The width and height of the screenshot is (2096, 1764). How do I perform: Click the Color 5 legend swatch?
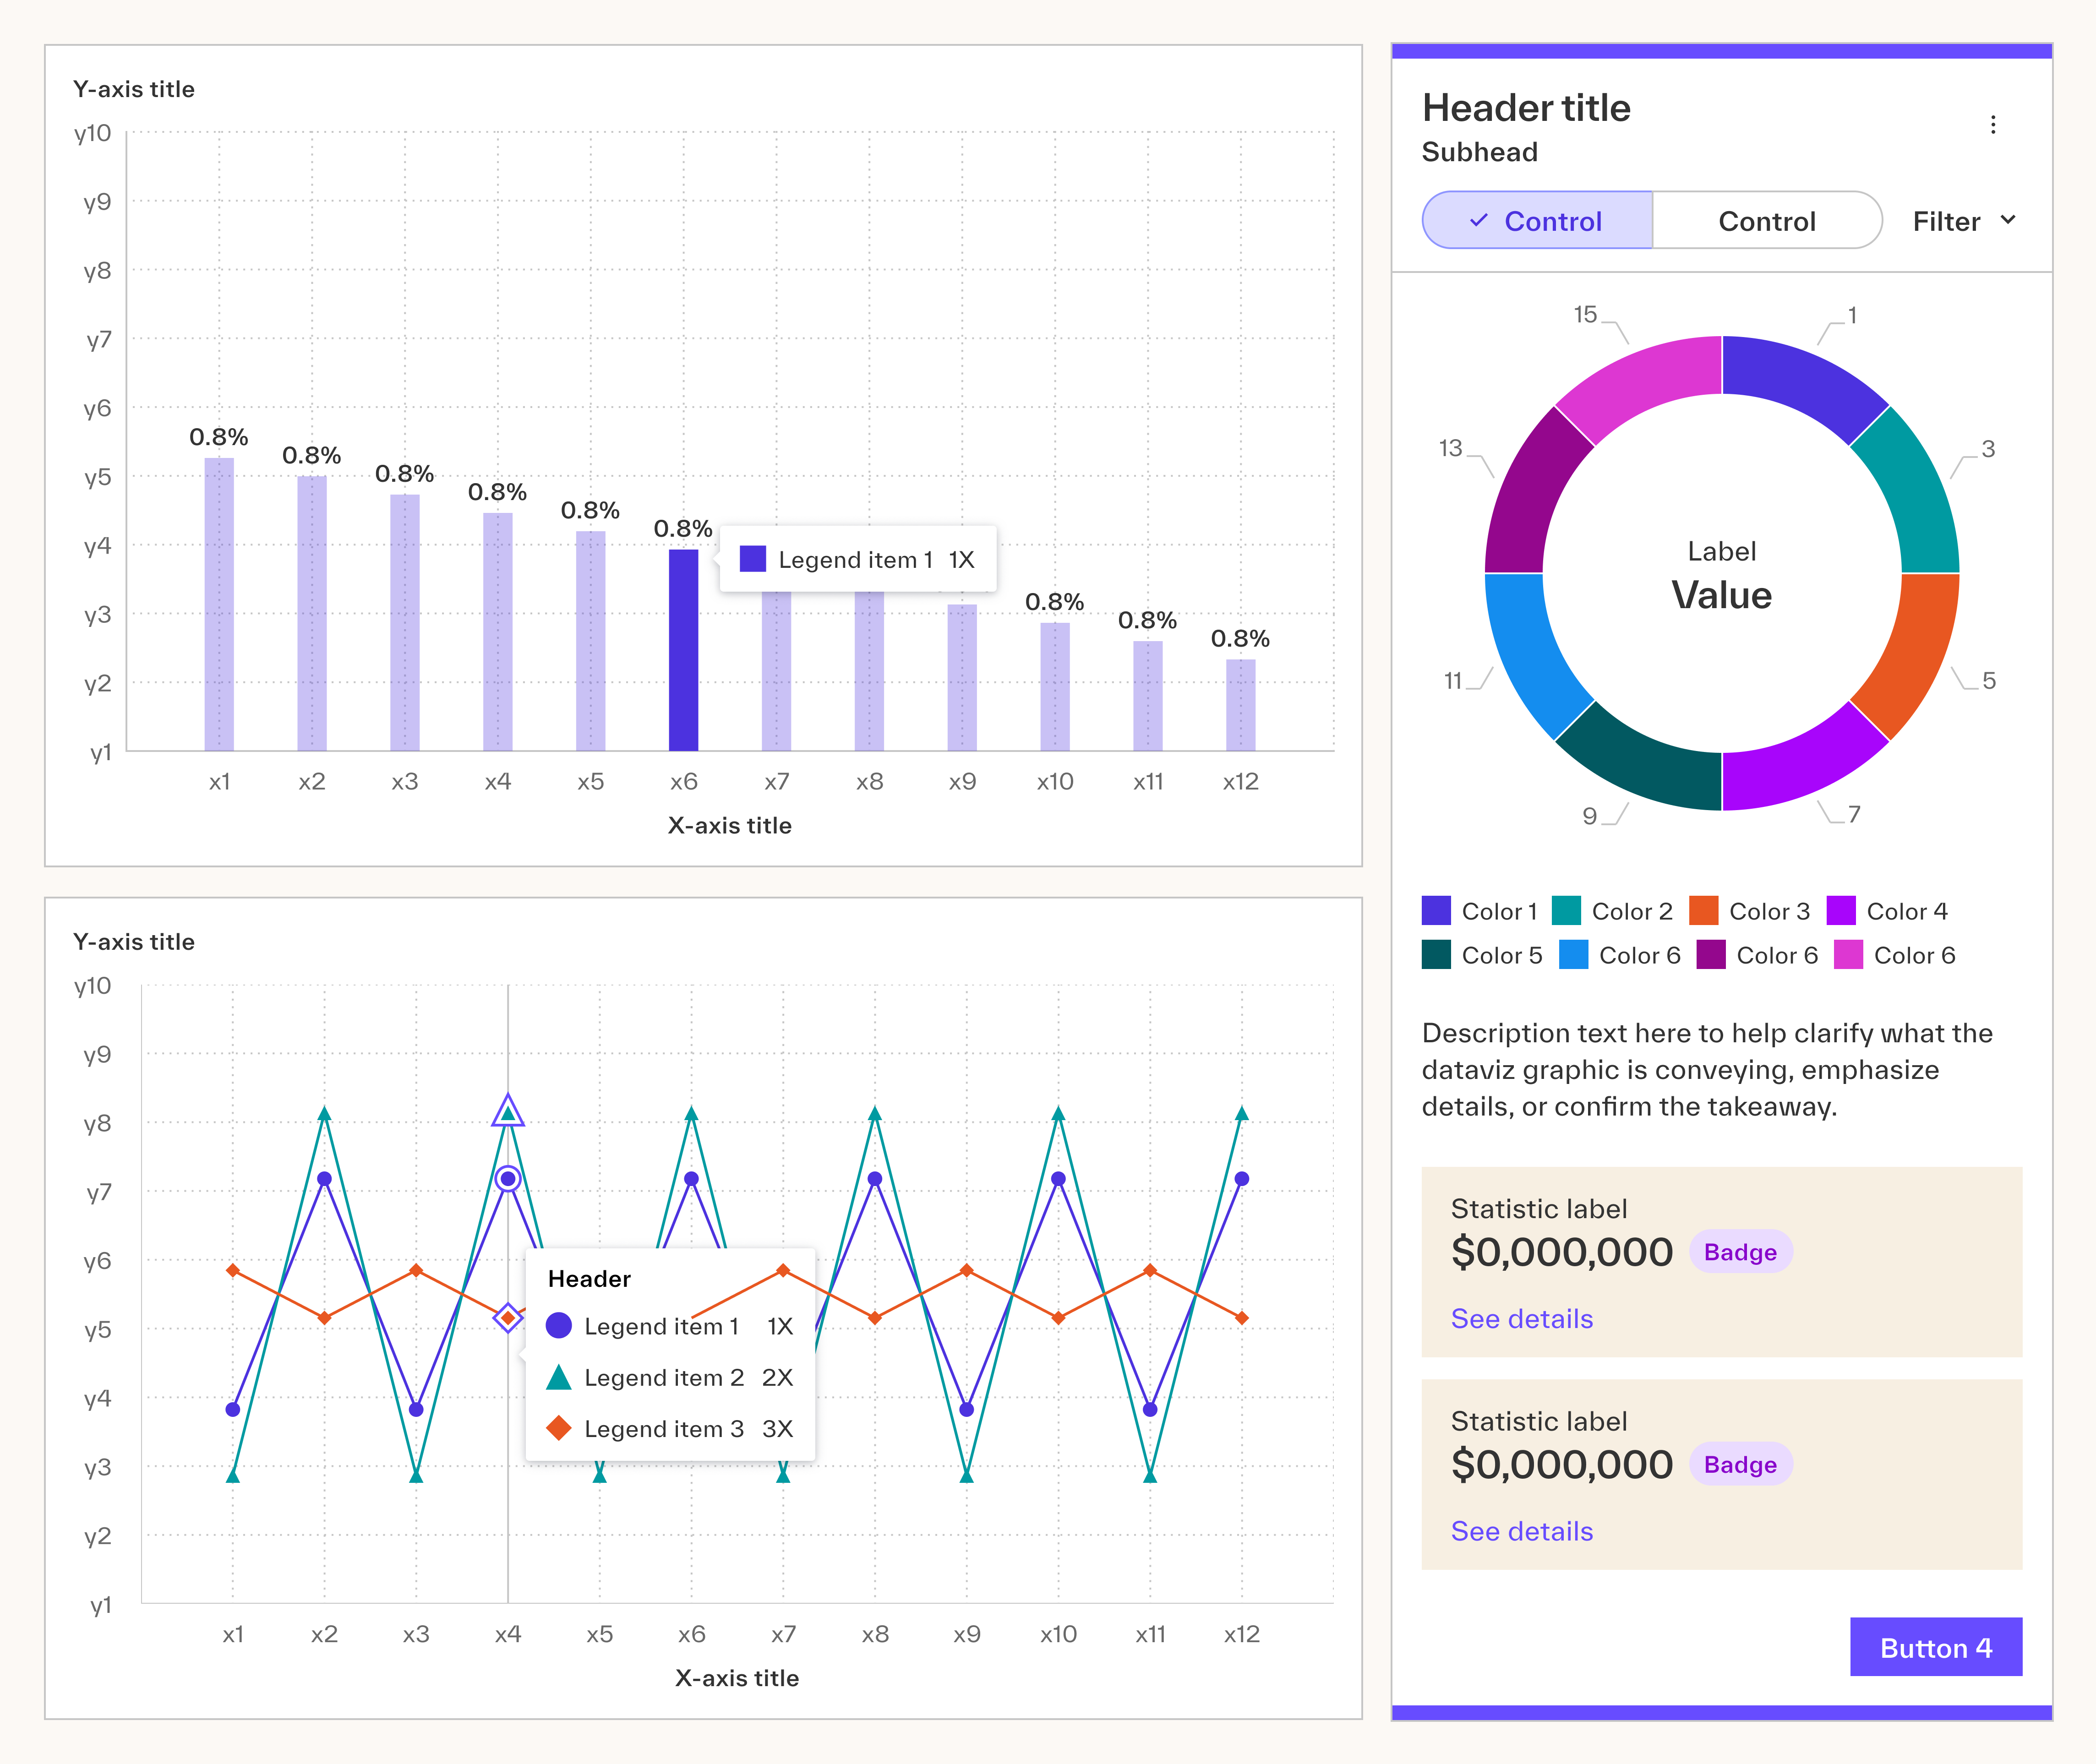coord(1436,955)
